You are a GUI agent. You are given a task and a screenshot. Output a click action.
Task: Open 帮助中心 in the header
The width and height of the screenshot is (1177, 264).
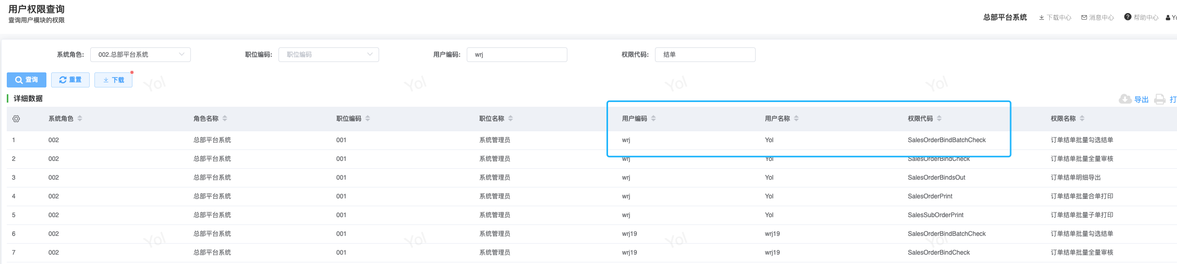tap(1142, 18)
